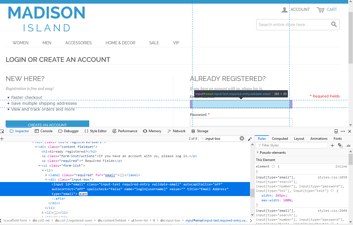Click the Create an Account button
353x226 pixels.
click(x=47, y=125)
